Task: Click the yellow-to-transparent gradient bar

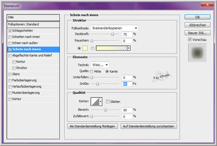Action: 112,48
